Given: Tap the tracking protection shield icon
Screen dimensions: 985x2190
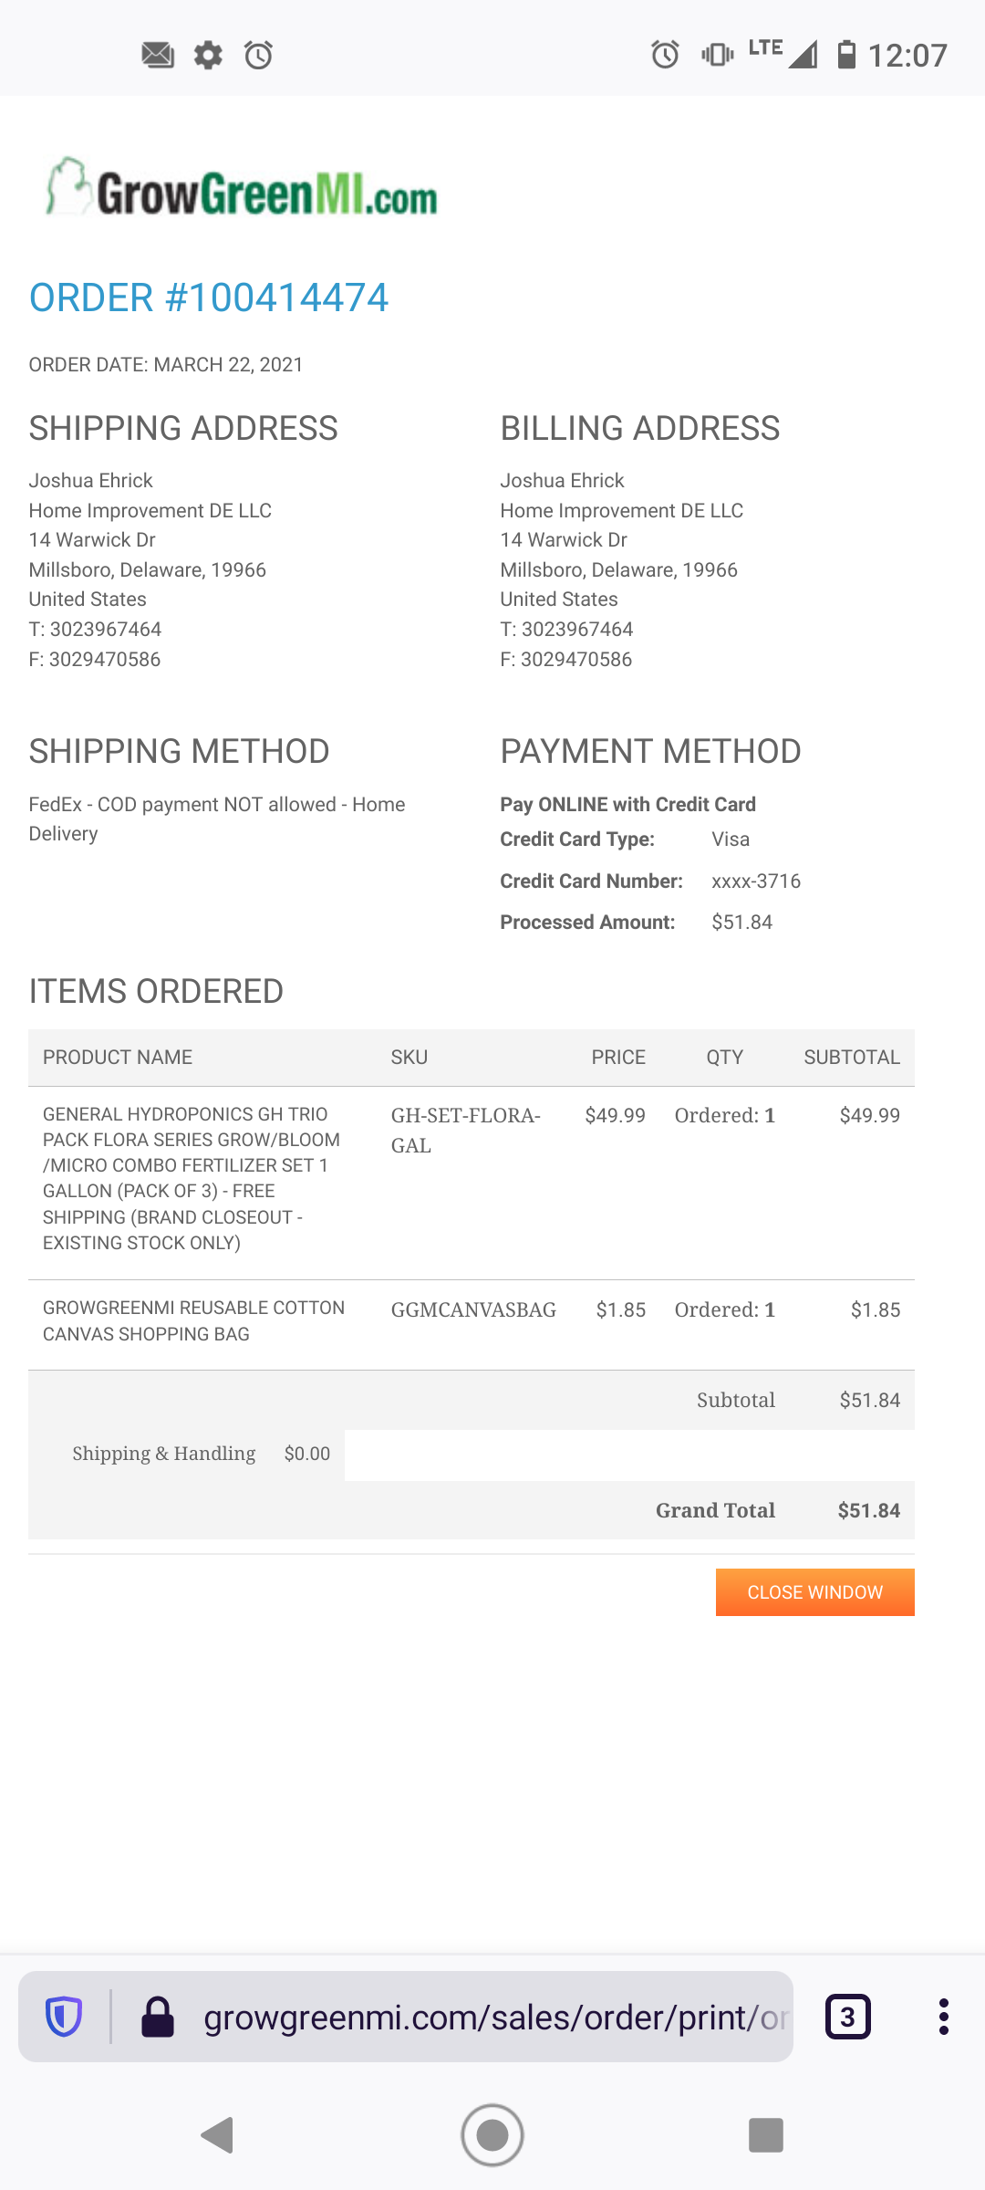Looking at the screenshot, I should tap(64, 2017).
